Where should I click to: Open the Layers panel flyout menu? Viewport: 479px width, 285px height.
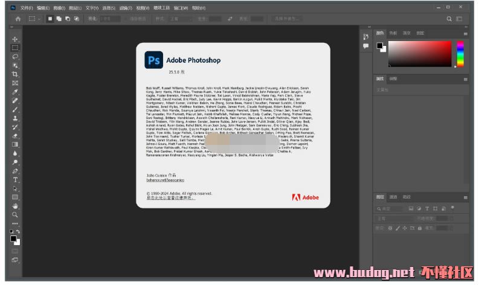click(466, 197)
